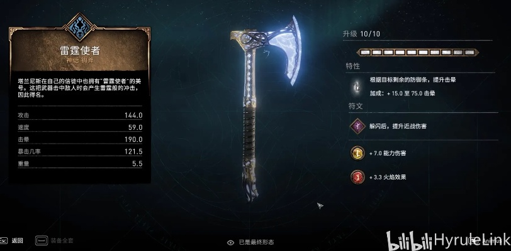The width and height of the screenshot is (511, 251).
Task: Click the glowing axe blade preview
Action: coord(285,50)
